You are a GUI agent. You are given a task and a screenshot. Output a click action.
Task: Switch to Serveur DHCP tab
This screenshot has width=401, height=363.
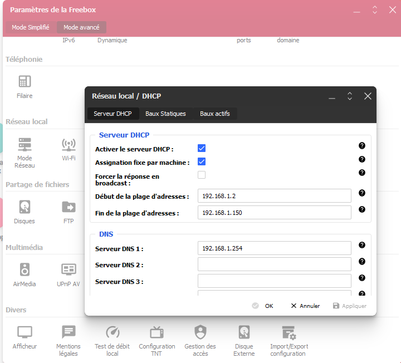tap(113, 114)
